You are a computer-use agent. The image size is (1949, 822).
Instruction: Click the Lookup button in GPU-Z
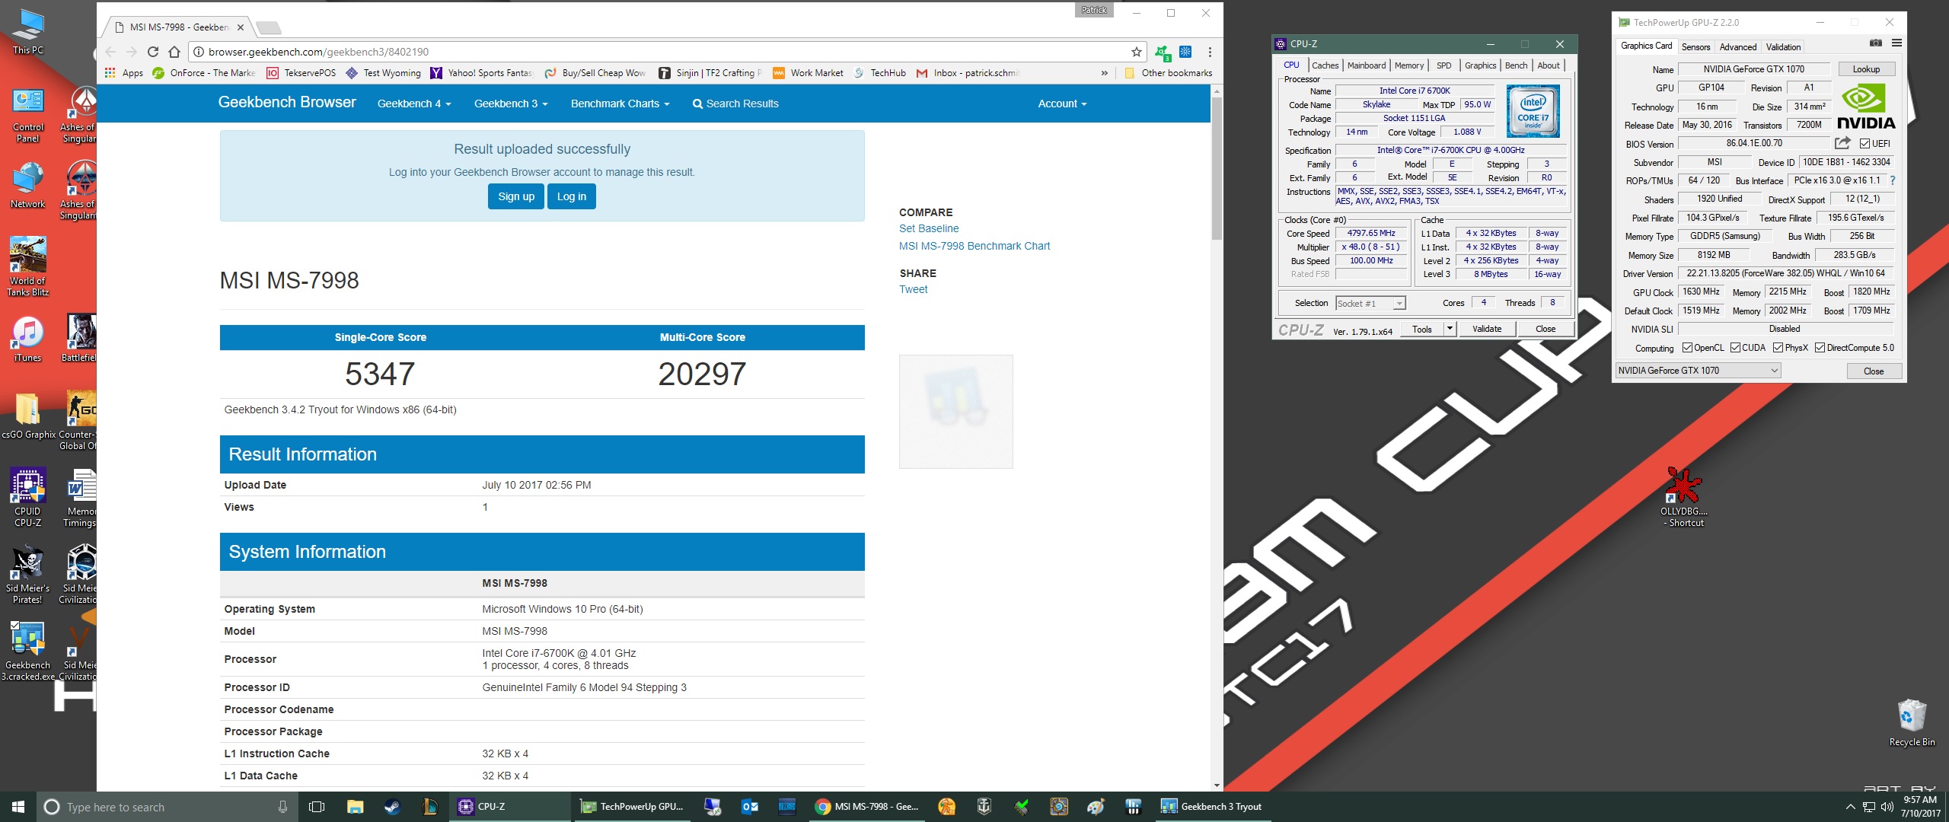[1866, 69]
